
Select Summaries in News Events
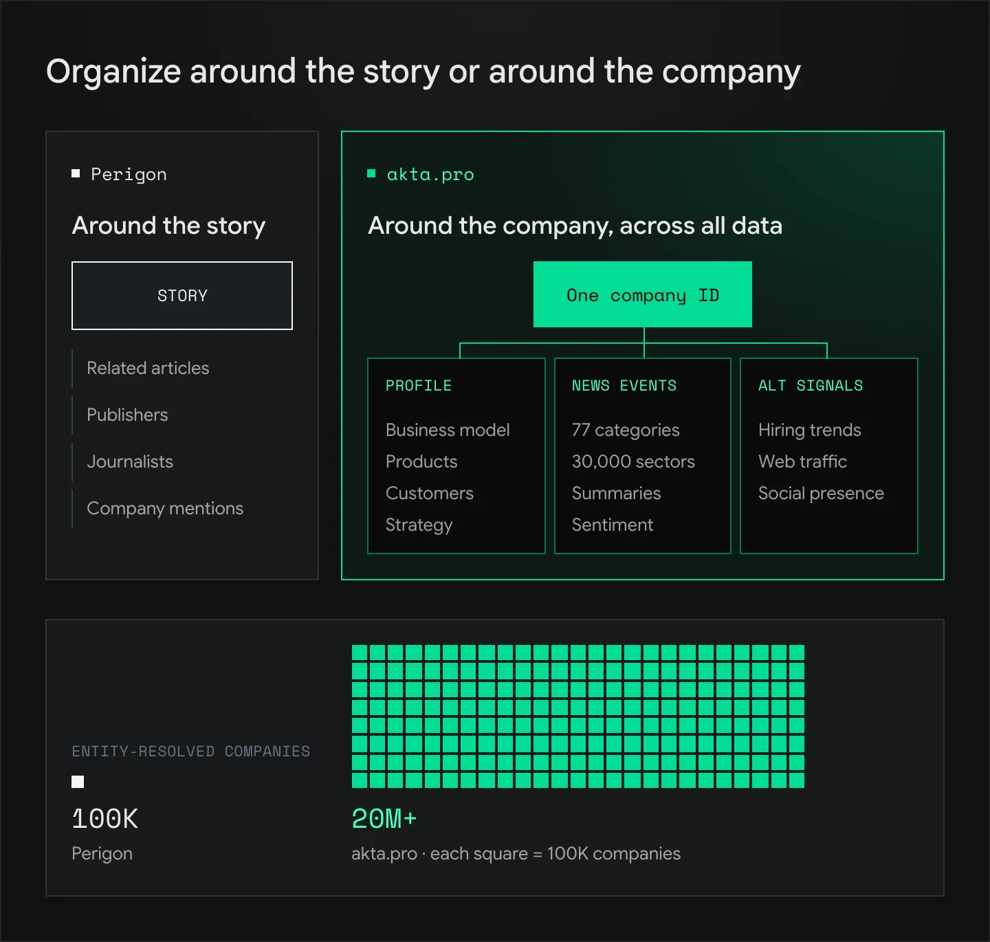pos(616,493)
